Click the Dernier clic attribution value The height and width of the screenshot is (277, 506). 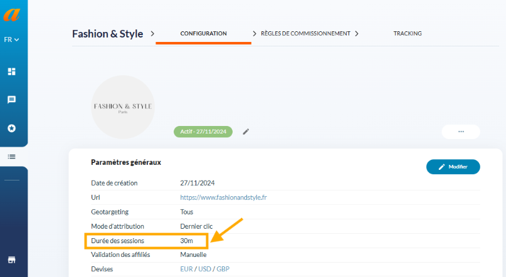[196, 226]
